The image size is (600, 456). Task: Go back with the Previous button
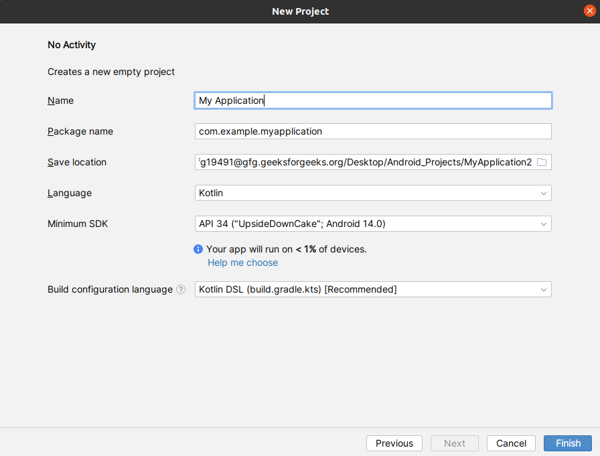(394, 443)
